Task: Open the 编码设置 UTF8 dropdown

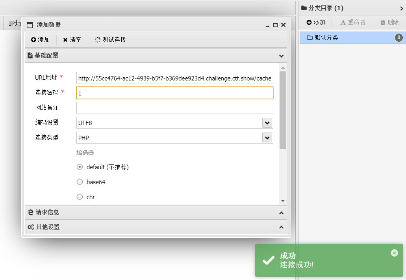Action: click(x=267, y=123)
